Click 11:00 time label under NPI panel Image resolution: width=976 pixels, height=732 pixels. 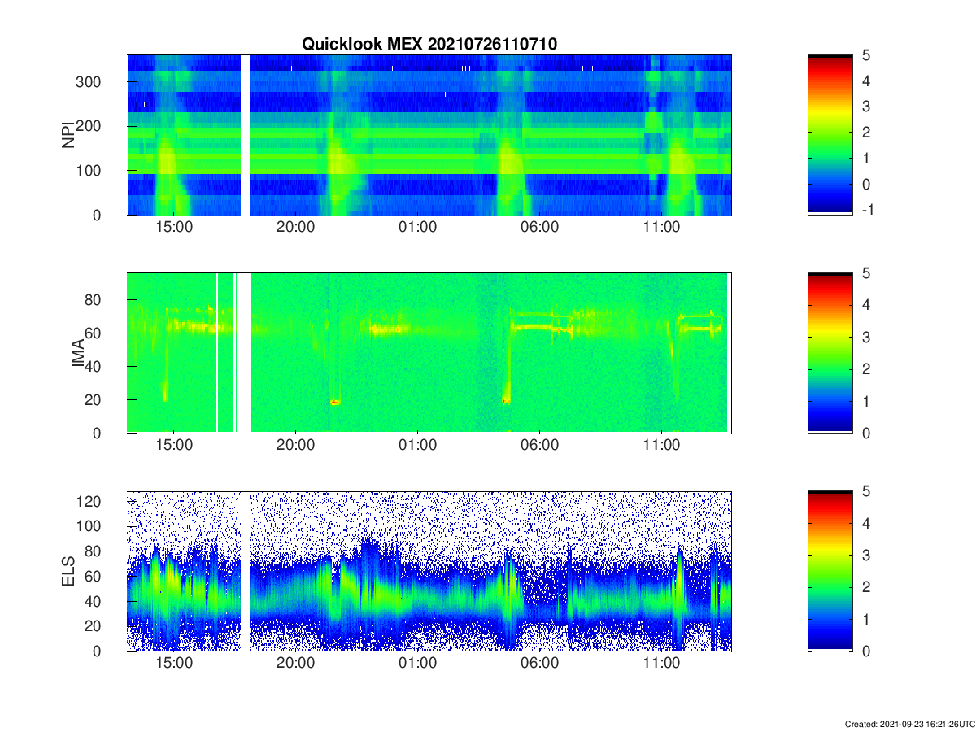662,229
